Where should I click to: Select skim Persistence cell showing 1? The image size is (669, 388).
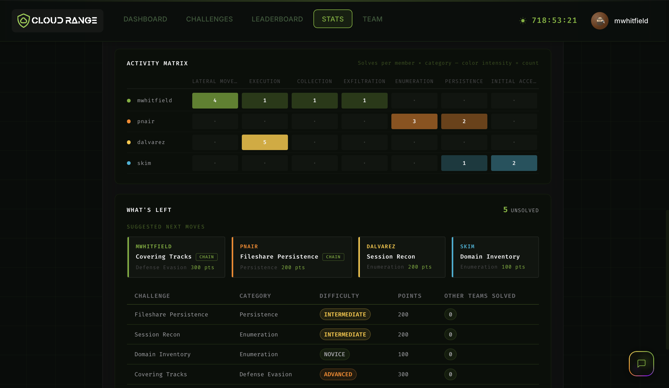tap(464, 163)
